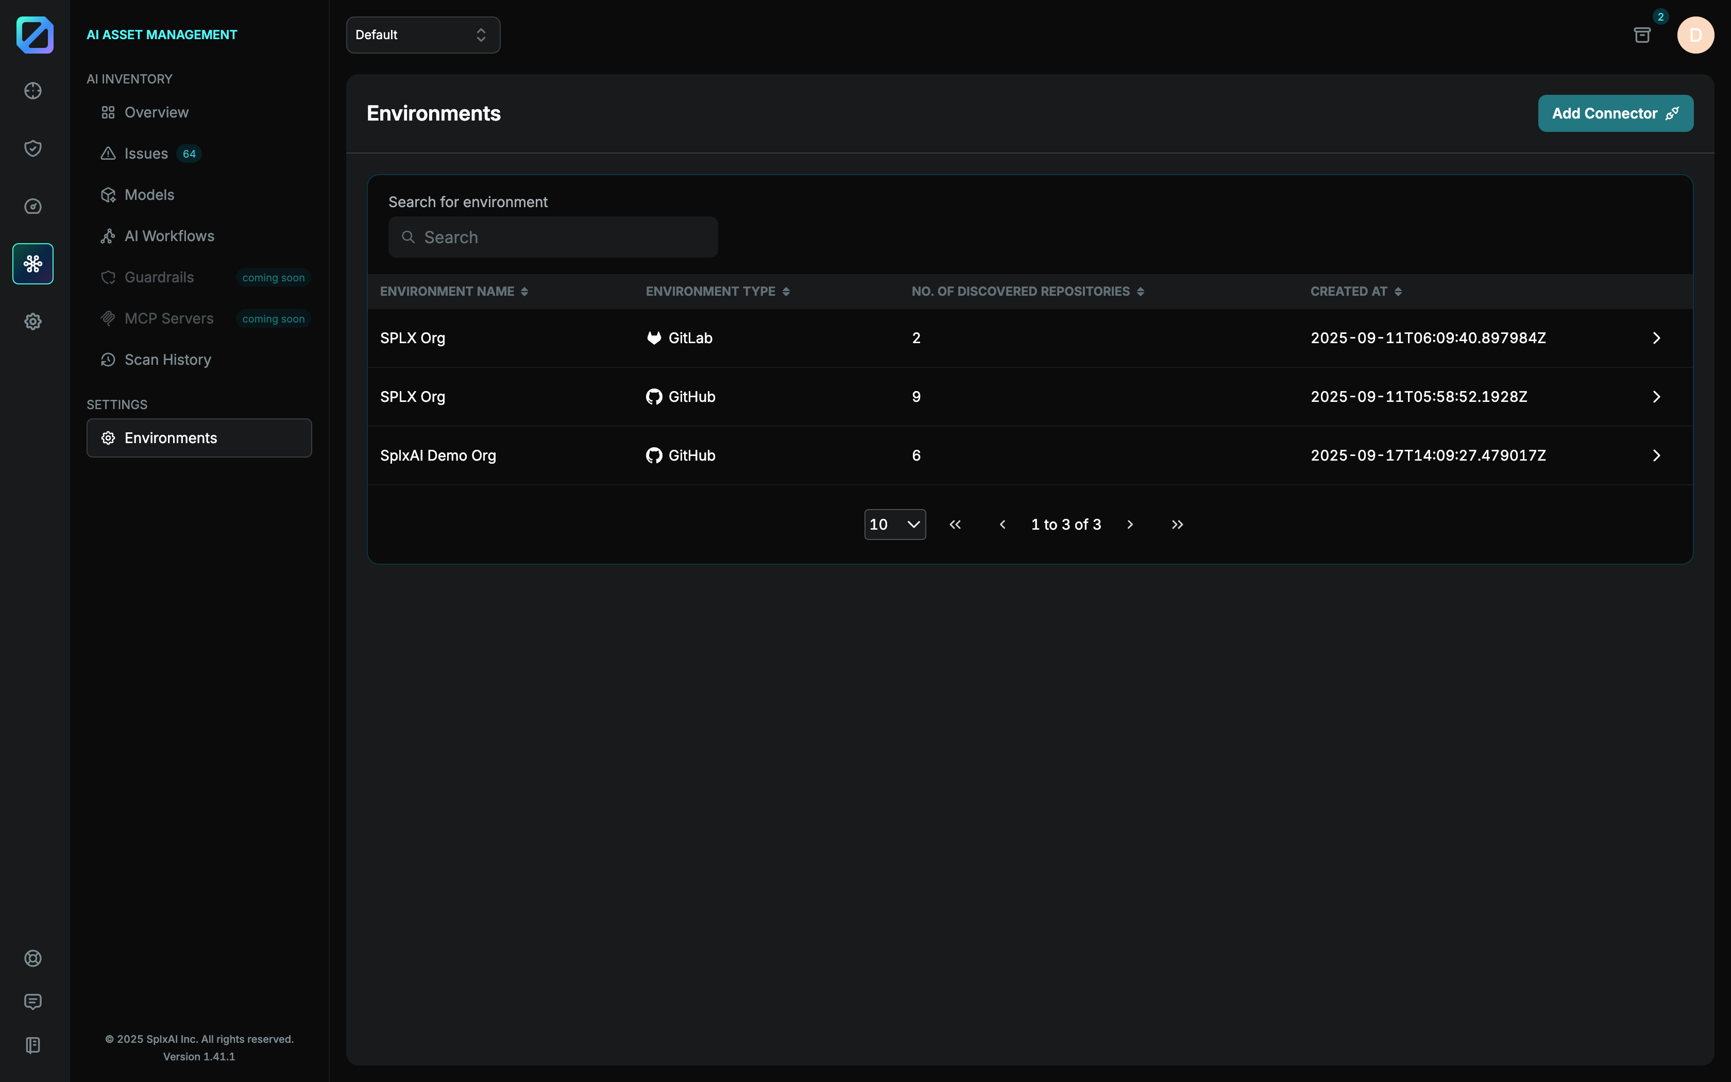The width and height of the screenshot is (1731, 1082).
Task: Open the Default workspace selector dropdown
Action: click(x=423, y=35)
